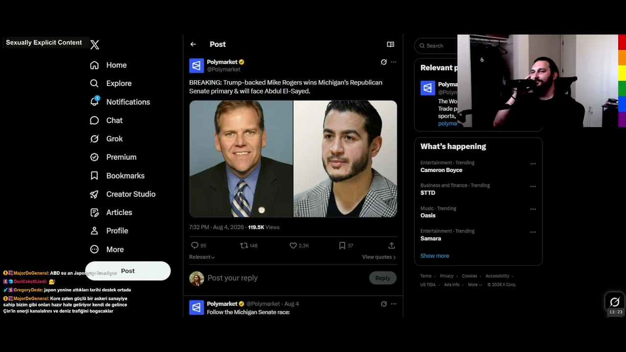The width and height of the screenshot is (626, 352).
Task: Click the gold verified badge beside Polymarket
Action: point(242,62)
